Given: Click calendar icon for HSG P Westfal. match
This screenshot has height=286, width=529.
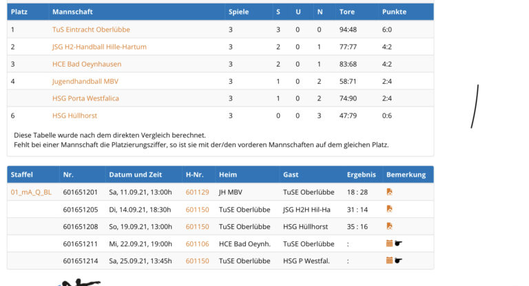Looking at the screenshot, I should point(389,261).
